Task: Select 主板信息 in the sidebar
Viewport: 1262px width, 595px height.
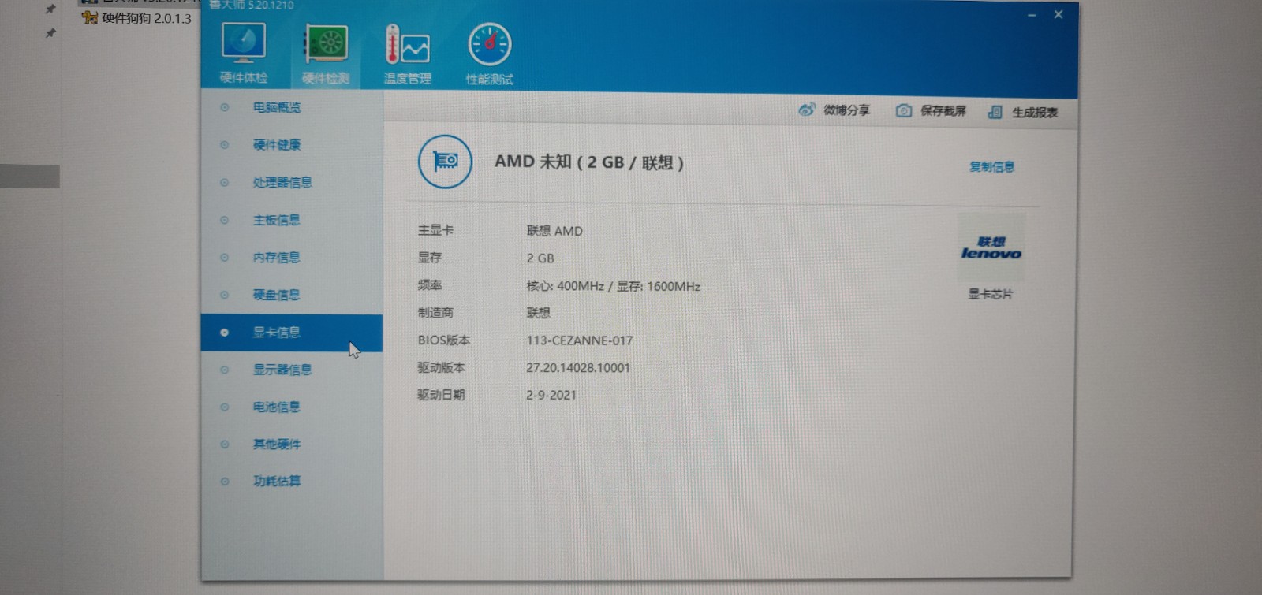Action: (x=292, y=220)
